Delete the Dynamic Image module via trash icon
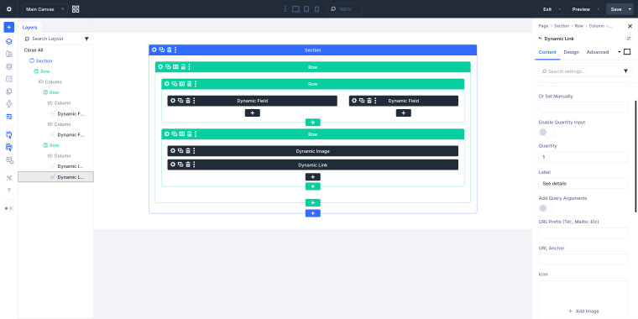Image resolution: width=638 pixels, height=319 pixels. coord(188,151)
